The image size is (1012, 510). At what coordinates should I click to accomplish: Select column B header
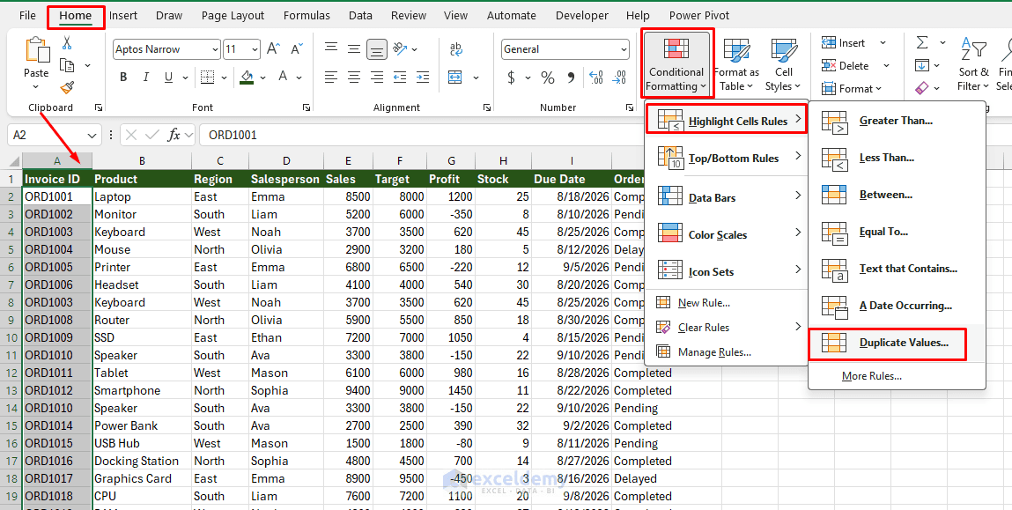tap(142, 160)
